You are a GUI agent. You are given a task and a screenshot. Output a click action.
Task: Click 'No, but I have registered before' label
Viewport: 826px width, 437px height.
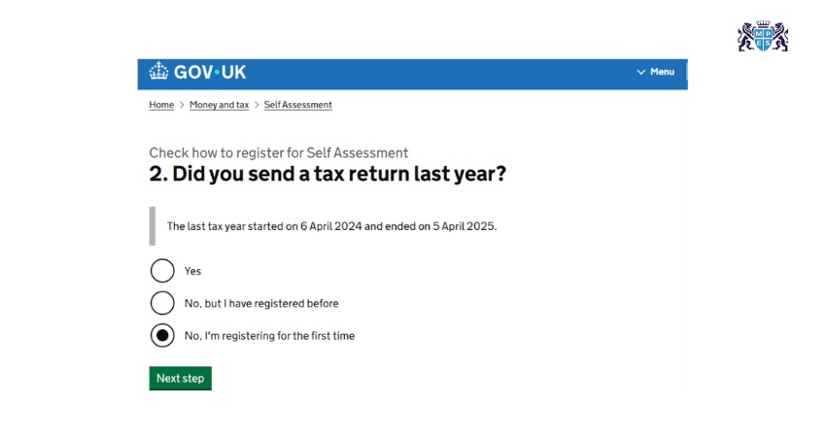261,303
